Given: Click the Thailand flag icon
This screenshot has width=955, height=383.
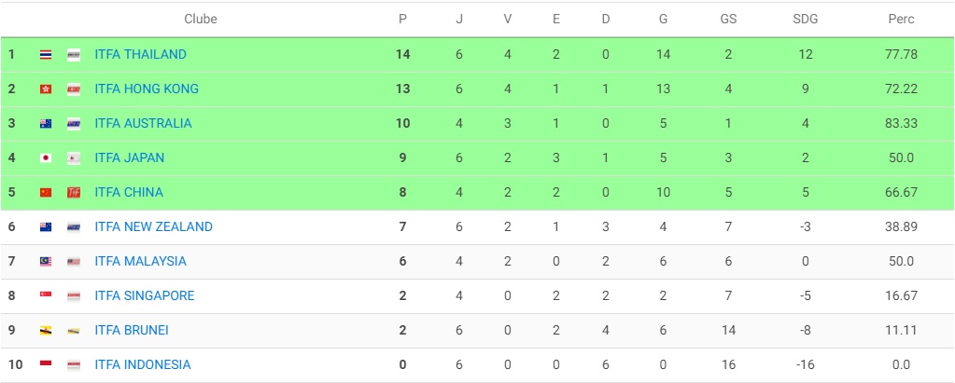Looking at the screenshot, I should [x=46, y=55].
